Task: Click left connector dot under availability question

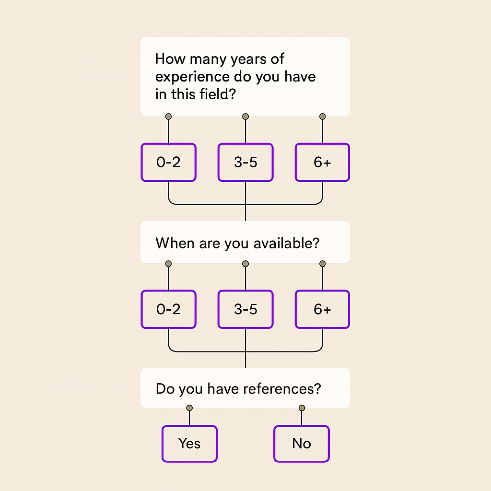Action: tap(168, 264)
